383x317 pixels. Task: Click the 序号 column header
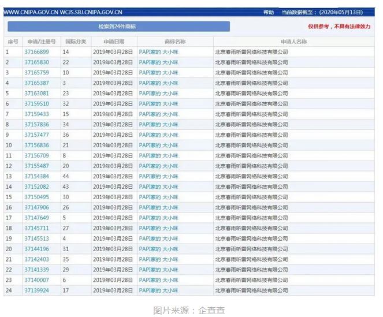coord(13,42)
